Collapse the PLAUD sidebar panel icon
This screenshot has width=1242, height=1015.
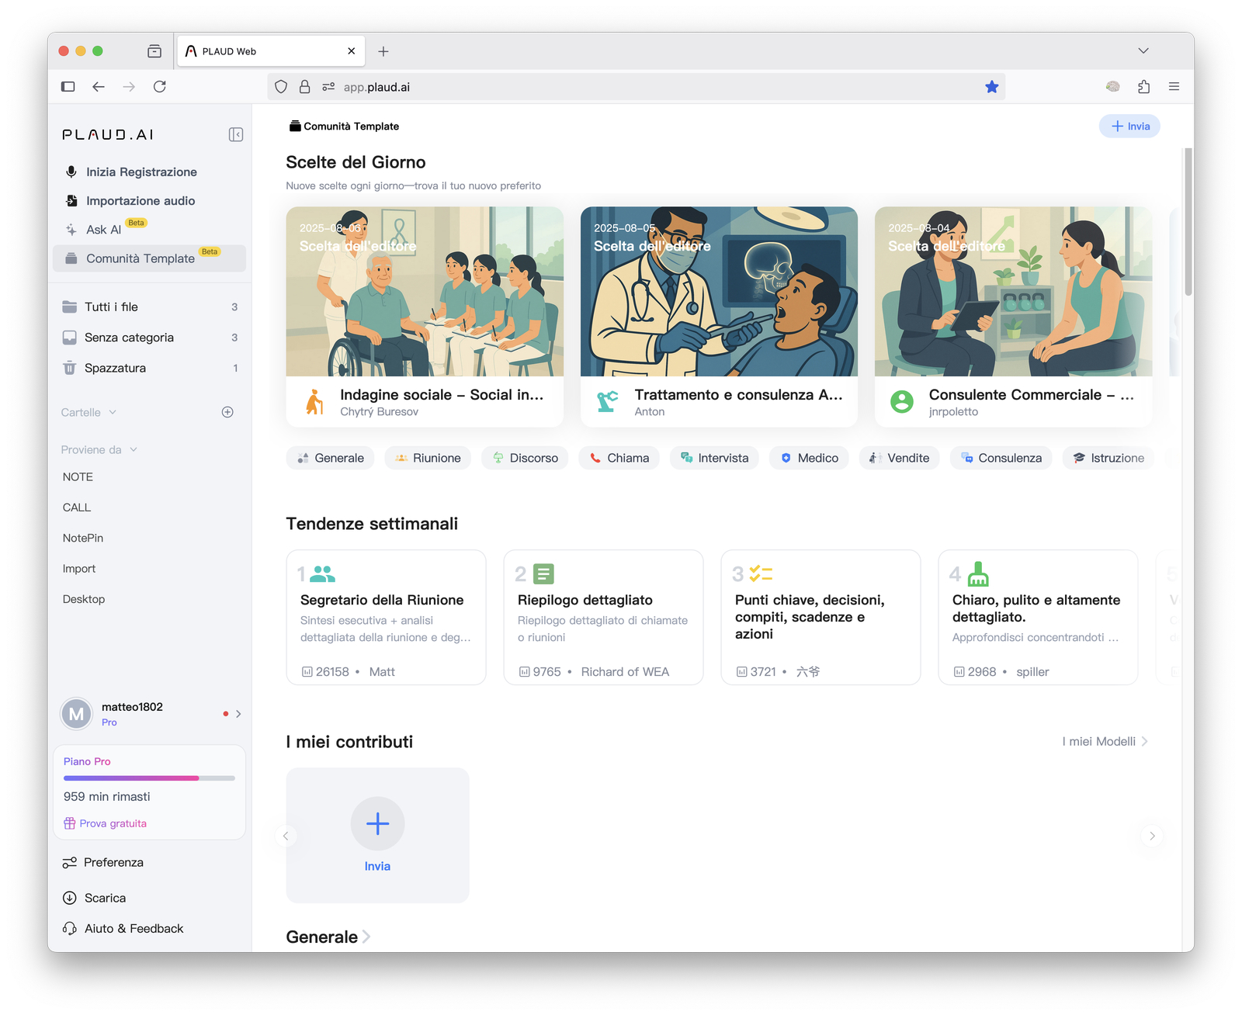[236, 134]
